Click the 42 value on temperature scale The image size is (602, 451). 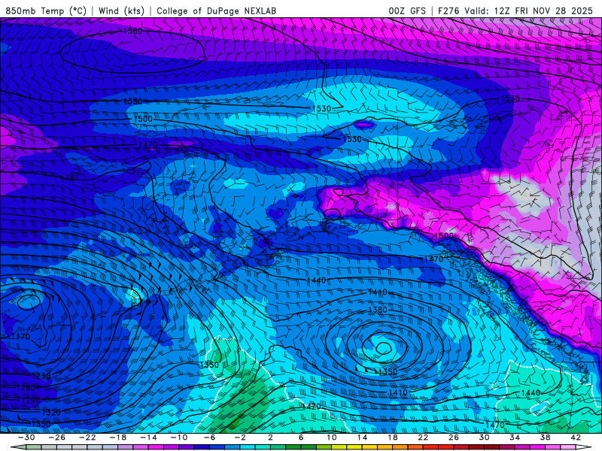pos(576,437)
